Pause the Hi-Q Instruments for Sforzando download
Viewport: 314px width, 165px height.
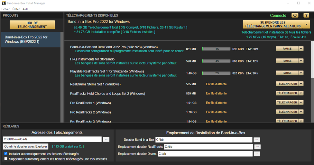tap(287, 61)
